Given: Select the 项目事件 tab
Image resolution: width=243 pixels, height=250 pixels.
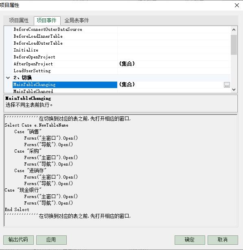Looking at the screenshot, I should point(47,21).
